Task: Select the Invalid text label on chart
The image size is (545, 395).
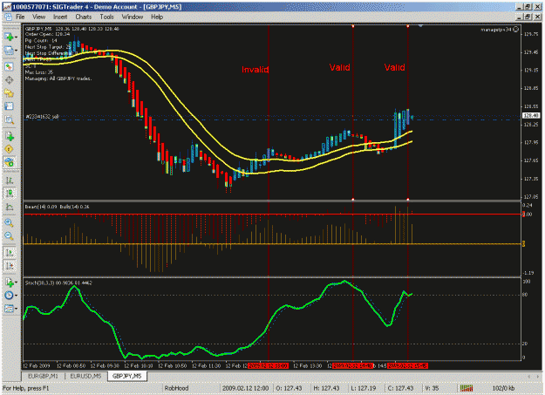Action: [255, 70]
